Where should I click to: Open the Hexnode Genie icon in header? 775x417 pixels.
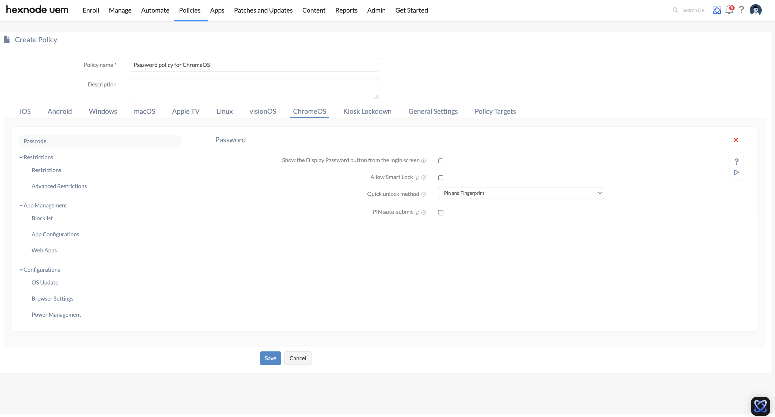click(x=717, y=10)
